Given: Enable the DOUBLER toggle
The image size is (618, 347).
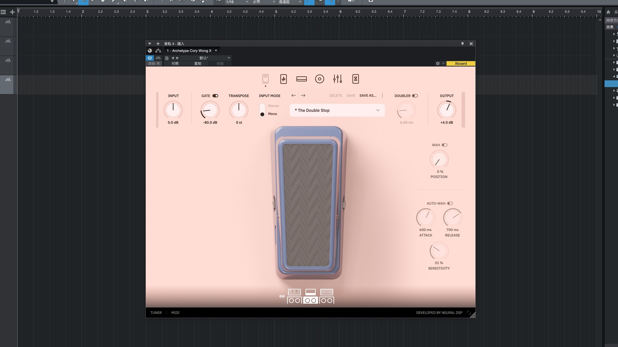Looking at the screenshot, I should pos(415,96).
